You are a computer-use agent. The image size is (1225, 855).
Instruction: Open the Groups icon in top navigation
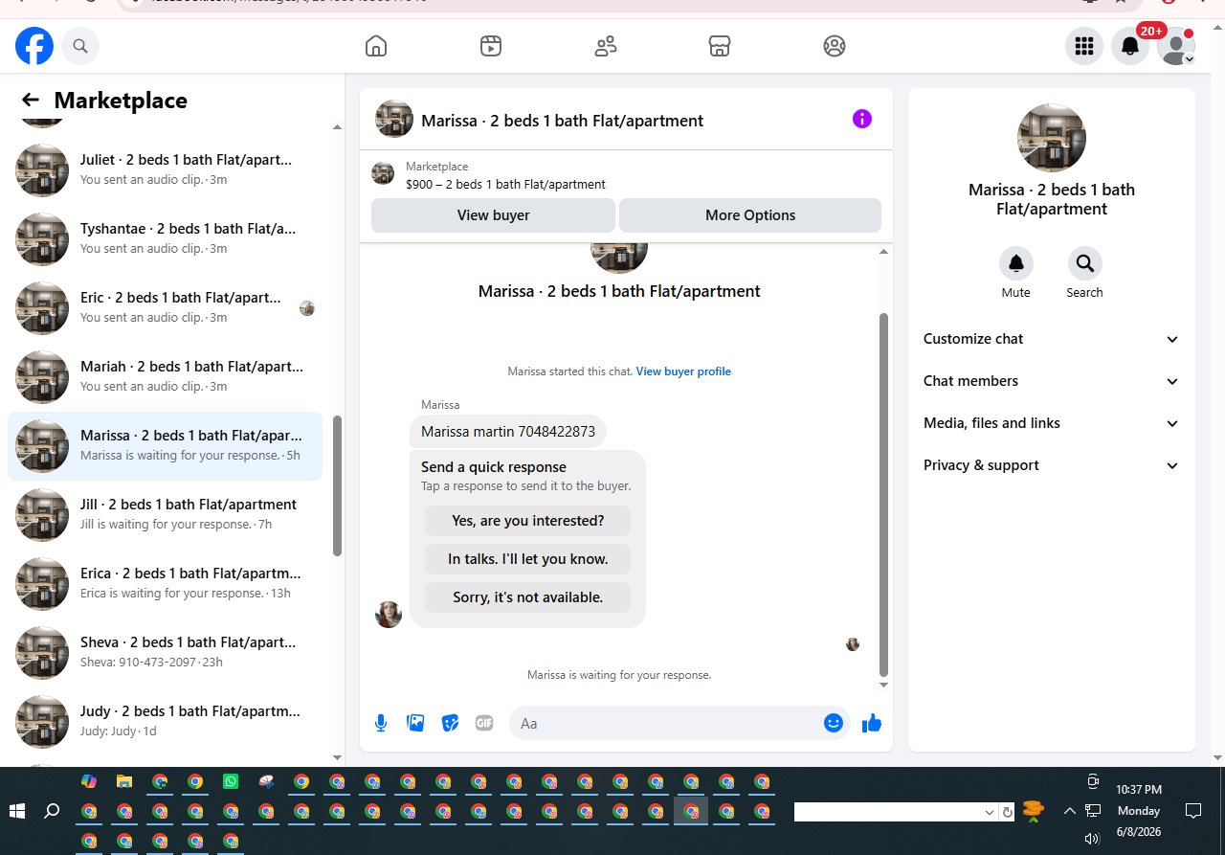coord(835,46)
